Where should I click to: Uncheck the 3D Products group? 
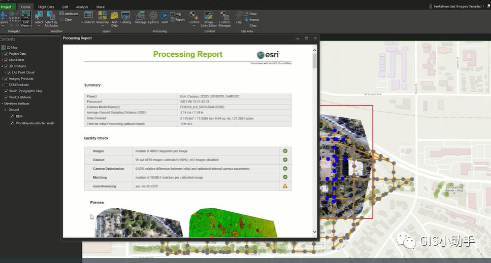click(6, 66)
